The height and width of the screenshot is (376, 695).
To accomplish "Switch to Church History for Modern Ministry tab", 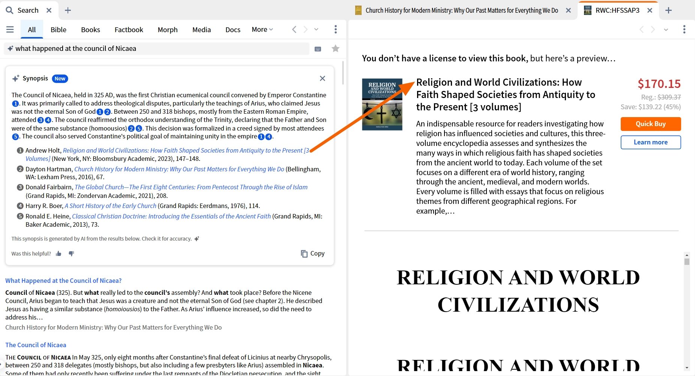I will pyautogui.click(x=462, y=10).
